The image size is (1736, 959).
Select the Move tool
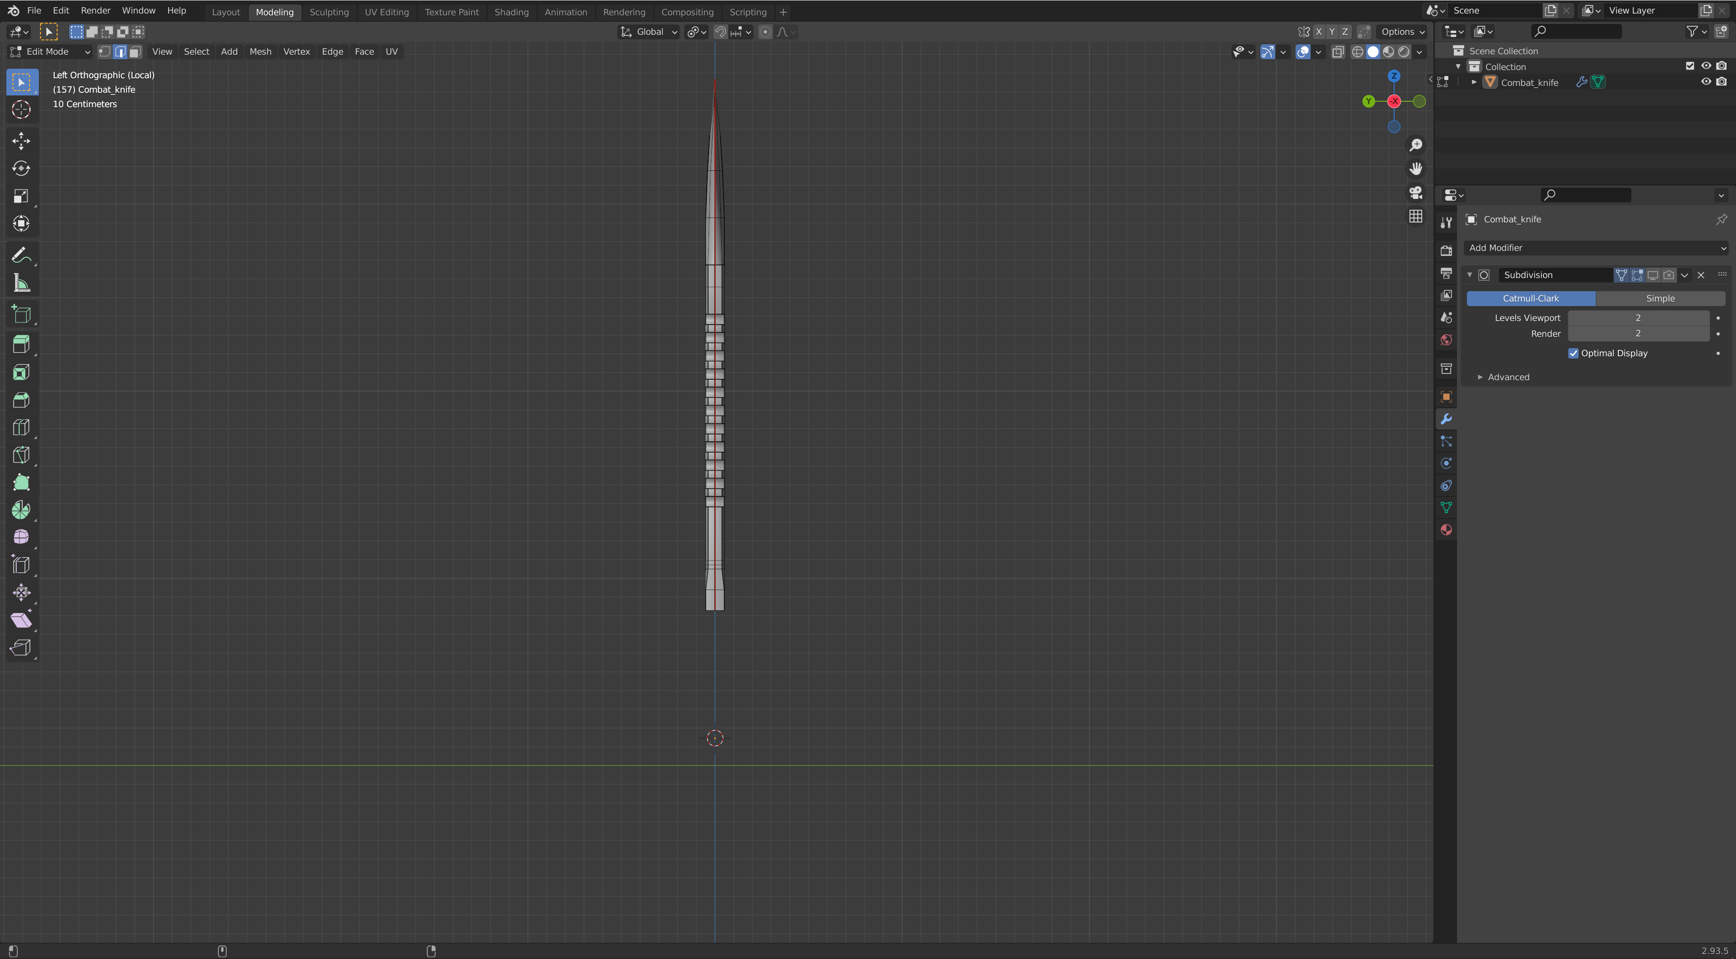point(21,141)
